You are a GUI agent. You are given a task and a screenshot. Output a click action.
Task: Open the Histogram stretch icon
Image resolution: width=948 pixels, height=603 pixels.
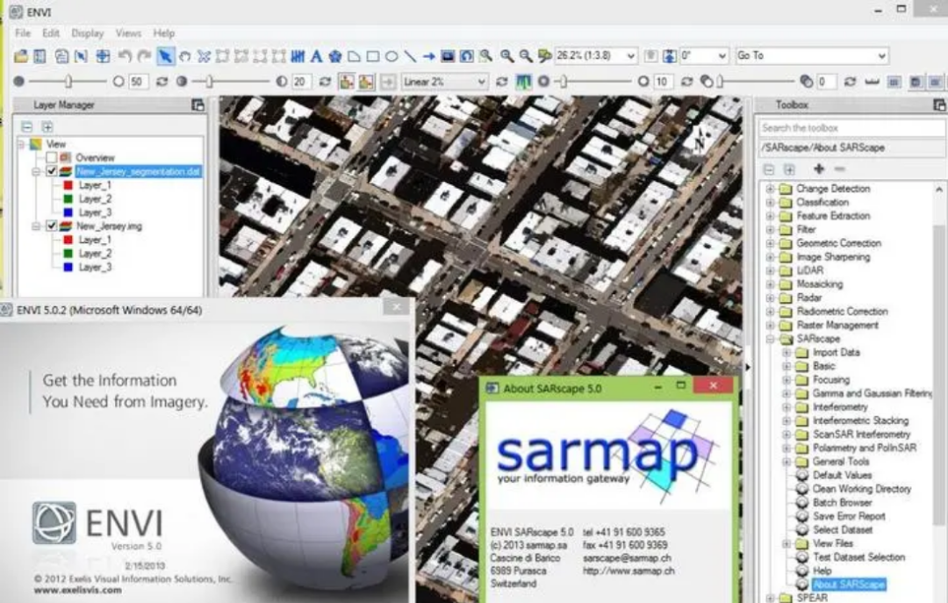click(x=523, y=81)
